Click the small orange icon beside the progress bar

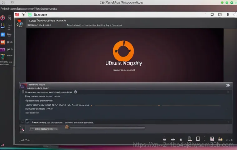pyautogui.click(x=67, y=127)
